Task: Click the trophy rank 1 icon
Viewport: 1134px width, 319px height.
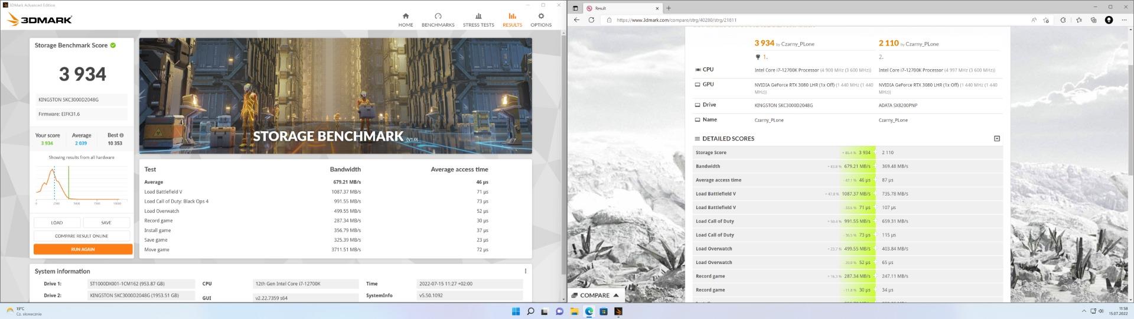Action: pos(758,57)
